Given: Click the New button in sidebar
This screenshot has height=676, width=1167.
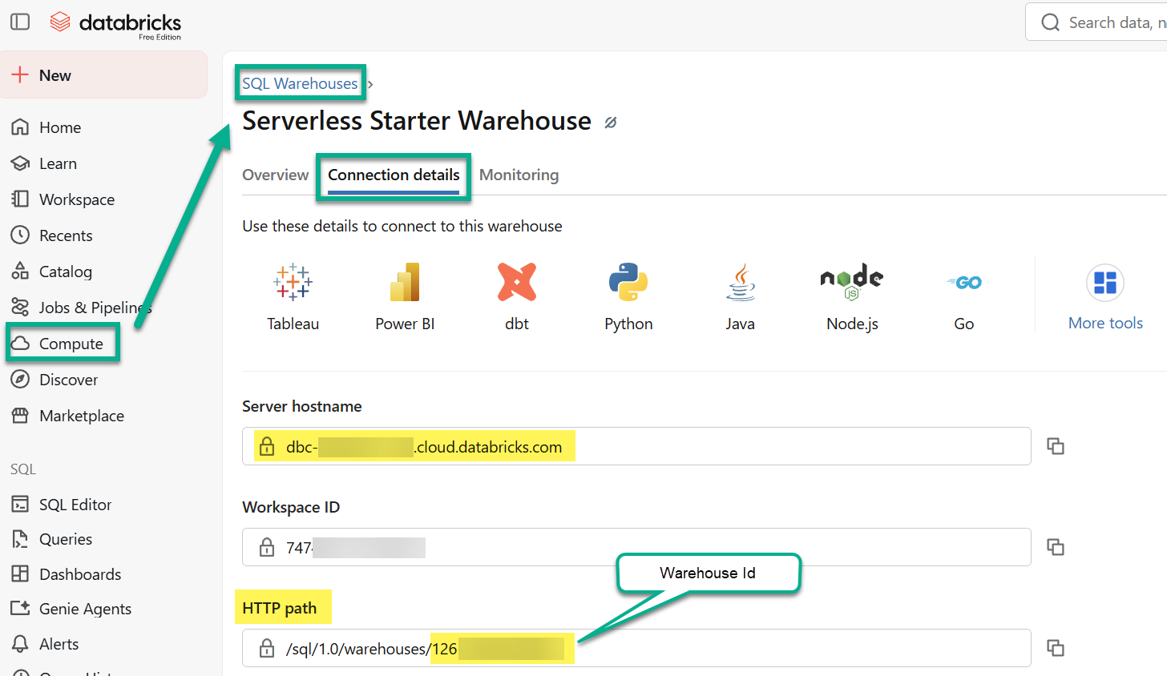Looking at the screenshot, I should 103,75.
